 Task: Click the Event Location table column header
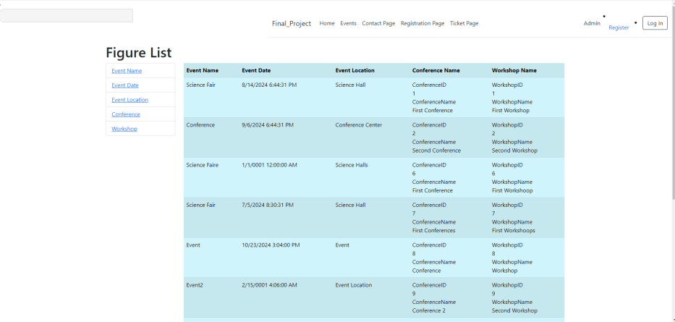(x=355, y=70)
